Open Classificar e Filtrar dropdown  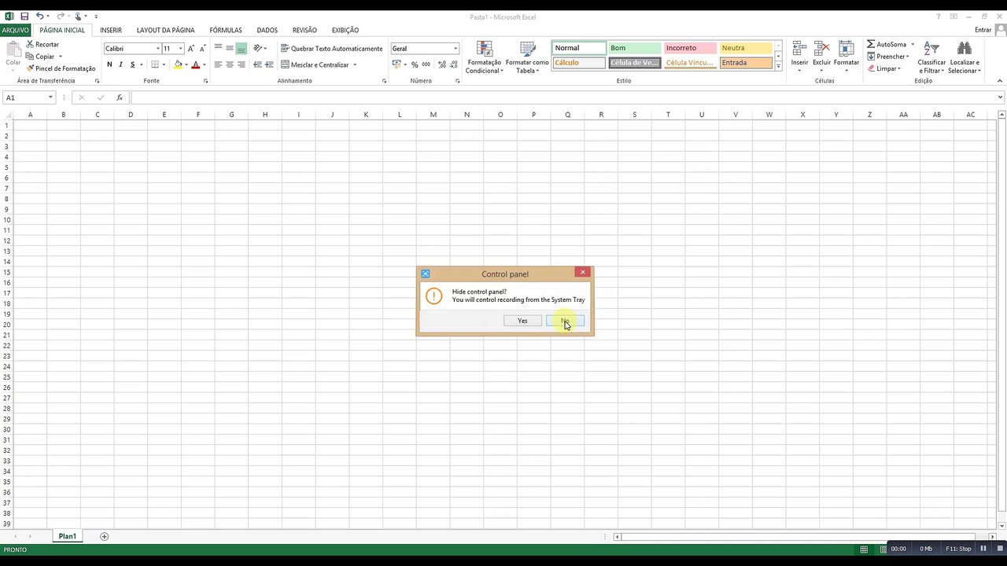(931, 57)
